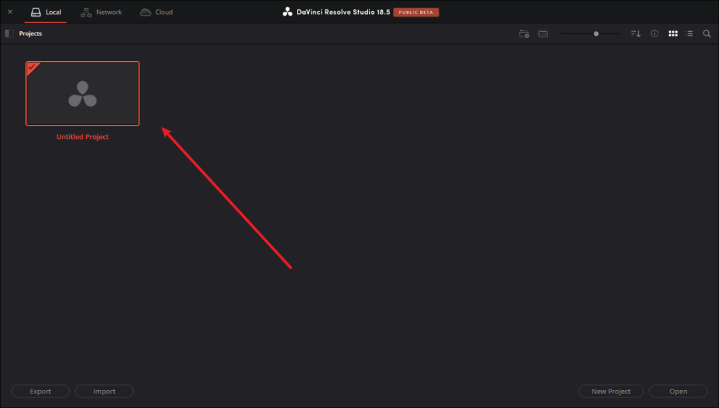The height and width of the screenshot is (408, 719).
Task: Click Open to load selected project
Action: point(678,391)
